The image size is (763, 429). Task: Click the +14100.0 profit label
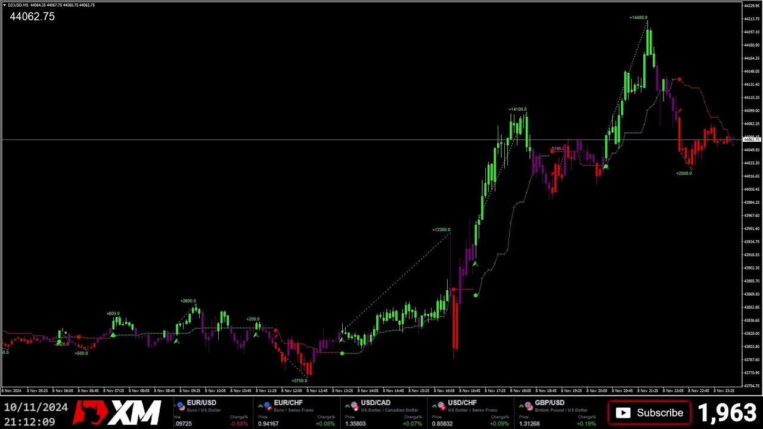517,110
